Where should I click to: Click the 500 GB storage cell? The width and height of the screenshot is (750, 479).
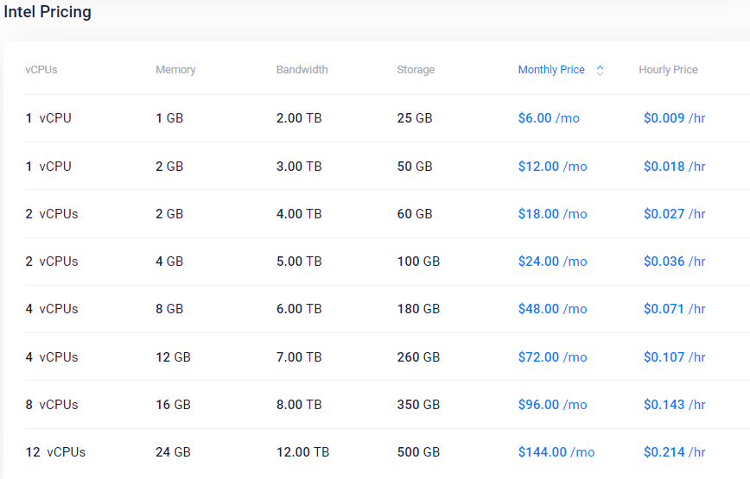[x=418, y=451]
